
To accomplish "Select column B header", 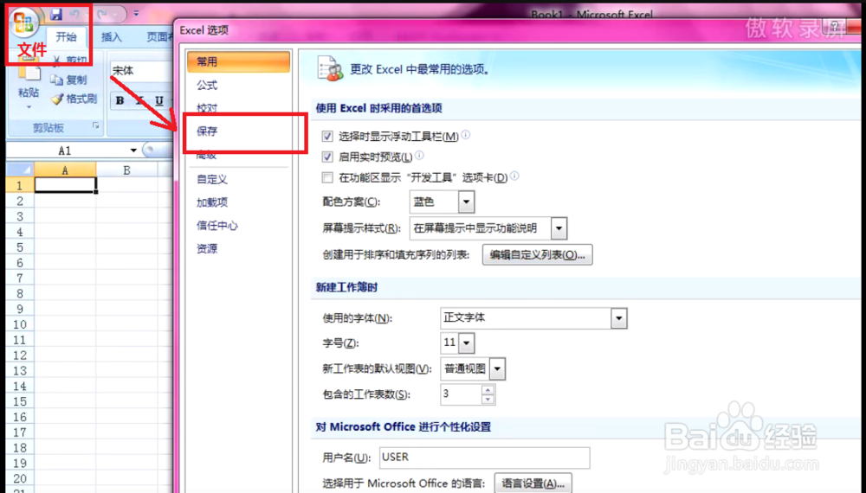I will [127, 170].
